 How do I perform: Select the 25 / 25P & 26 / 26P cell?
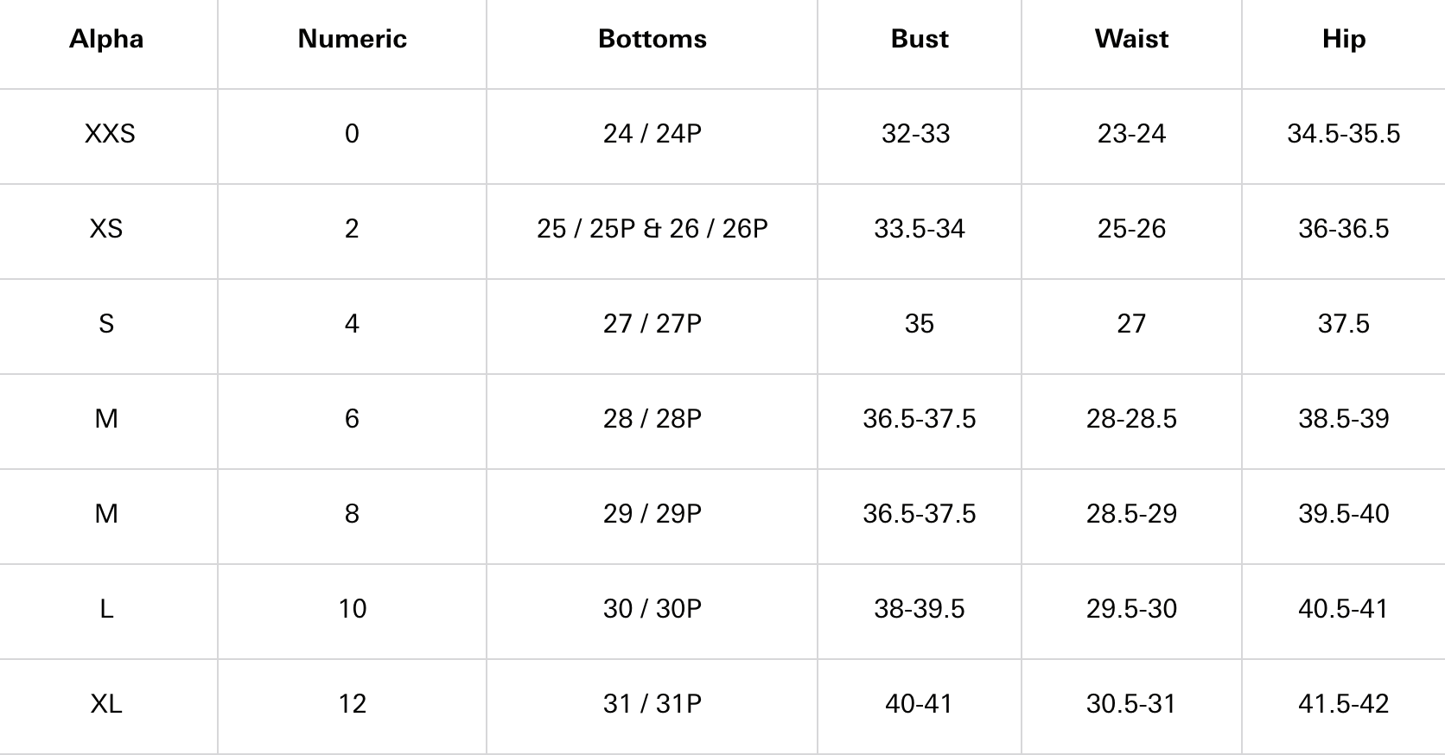[652, 229]
